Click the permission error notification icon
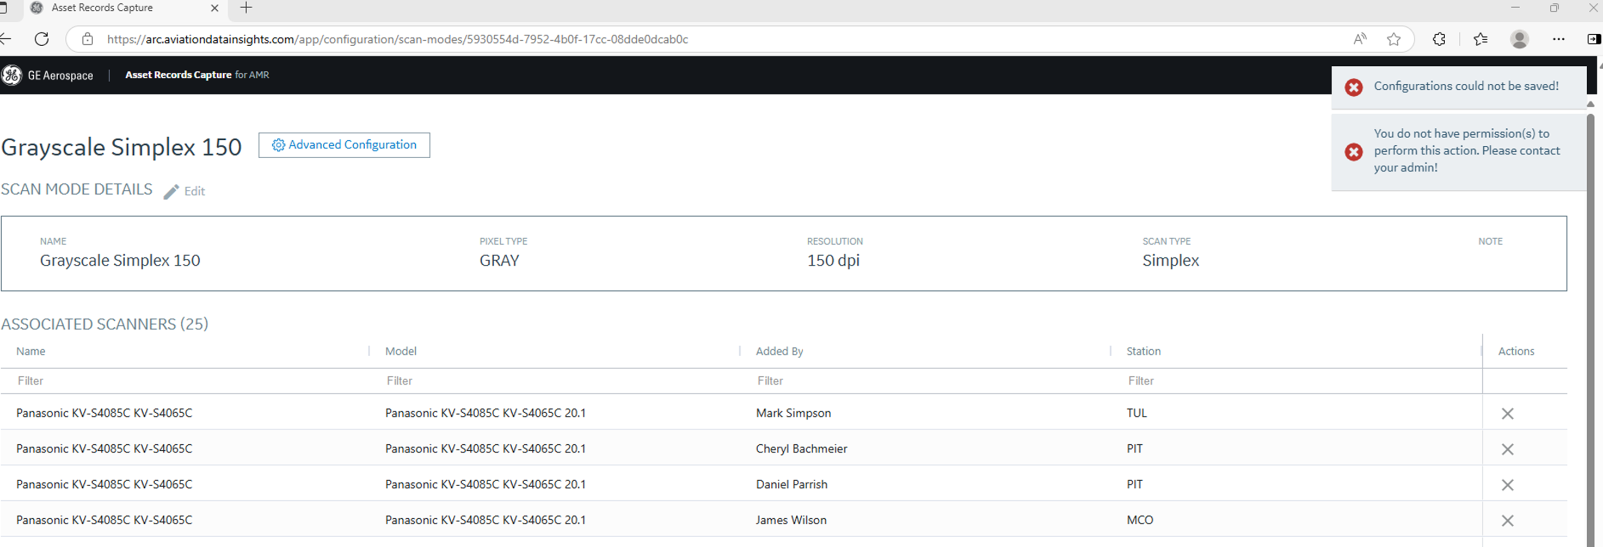The width and height of the screenshot is (1603, 547). click(x=1354, y=152)
